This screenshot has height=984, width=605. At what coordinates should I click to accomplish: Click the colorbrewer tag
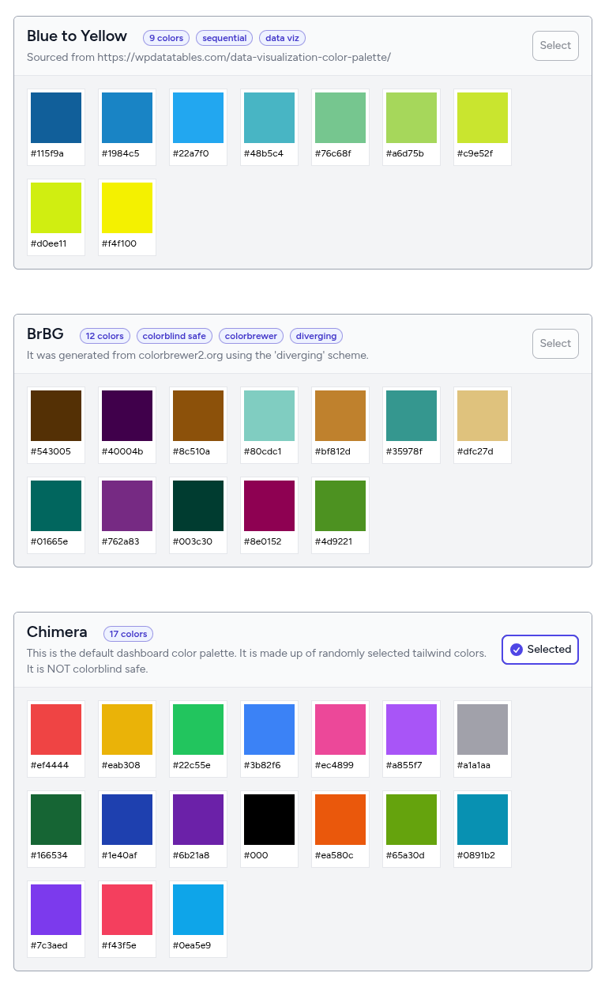tap(250, 336)
